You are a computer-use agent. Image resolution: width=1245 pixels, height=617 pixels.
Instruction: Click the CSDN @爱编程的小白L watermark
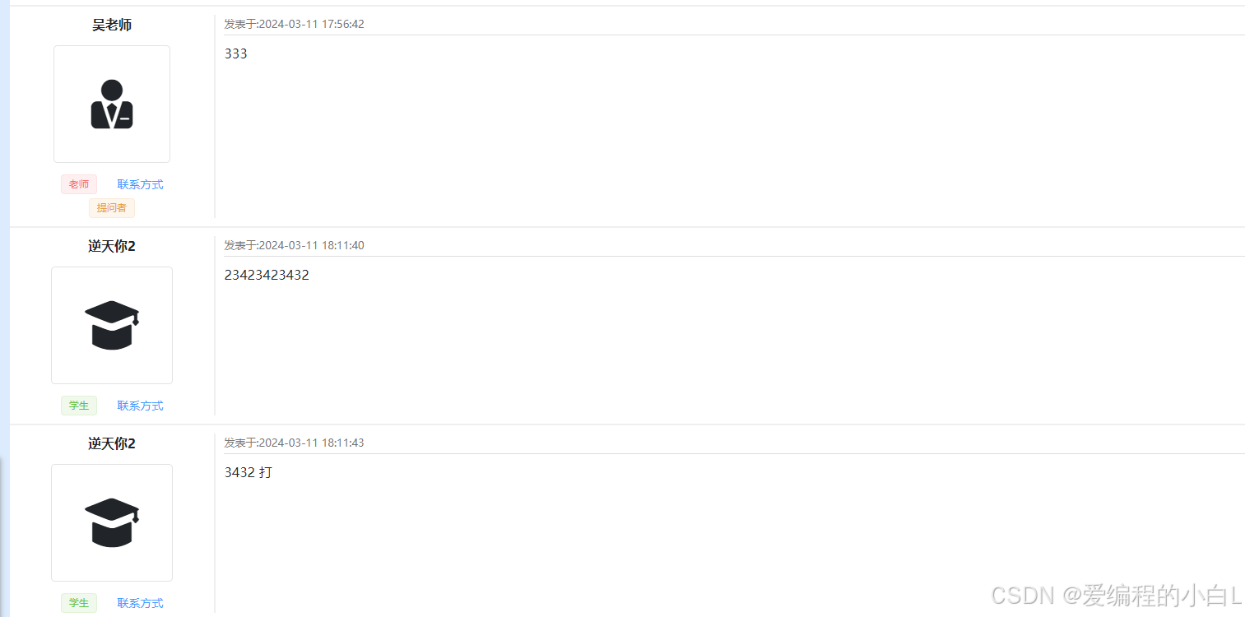1117,596
